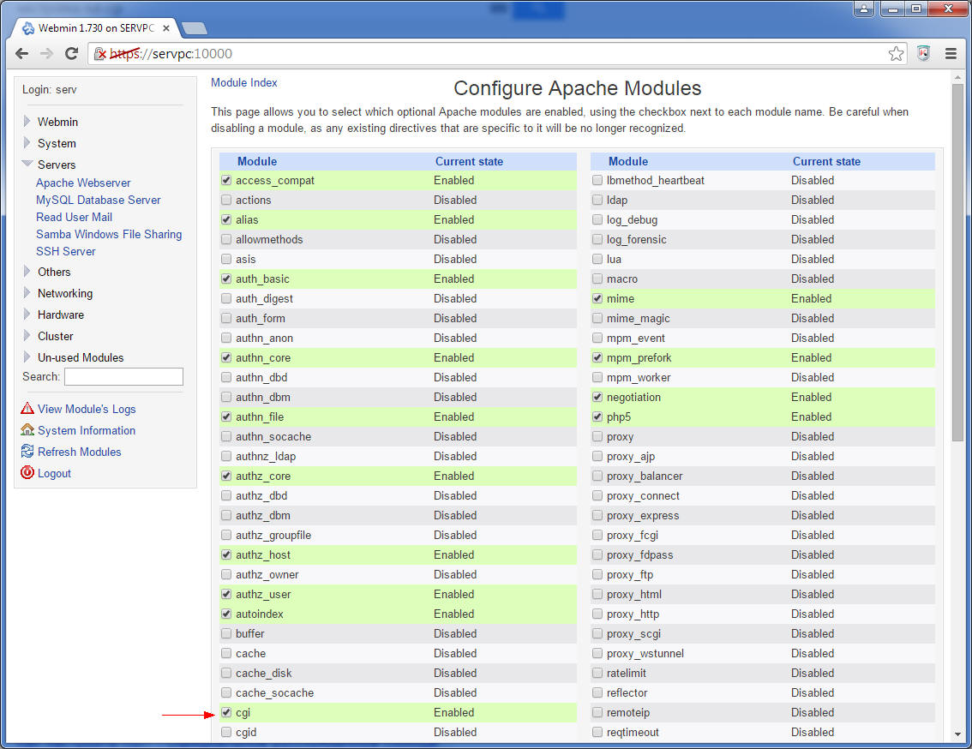Viewport: 972px width, 749px height.
Task: Focus the sidebar Search input field
Action: pyautogui.click(x=123, y=376)
